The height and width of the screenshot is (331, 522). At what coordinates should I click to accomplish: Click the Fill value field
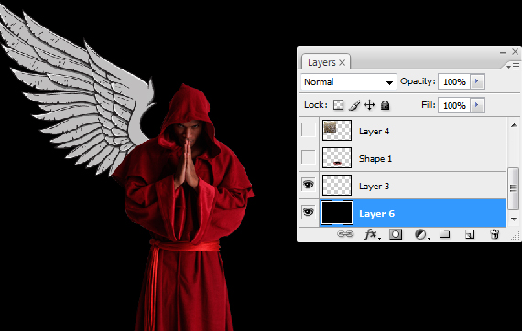coord(454,105)
